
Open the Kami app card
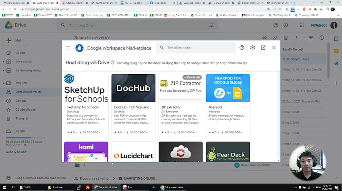(86, 152)
